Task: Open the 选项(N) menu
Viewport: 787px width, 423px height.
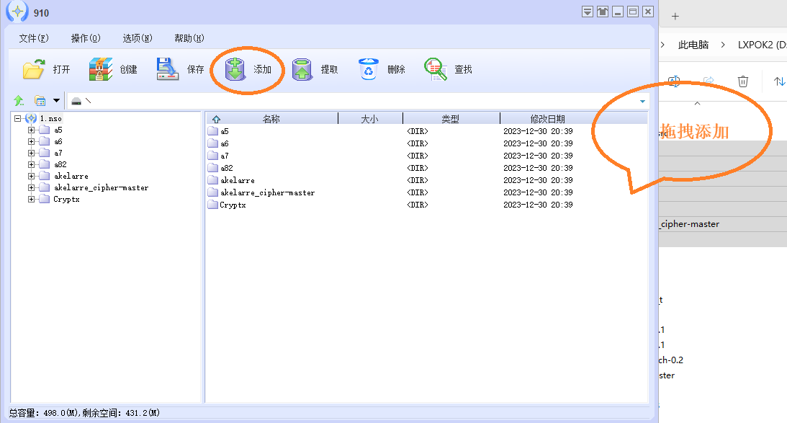Action: 138,38
